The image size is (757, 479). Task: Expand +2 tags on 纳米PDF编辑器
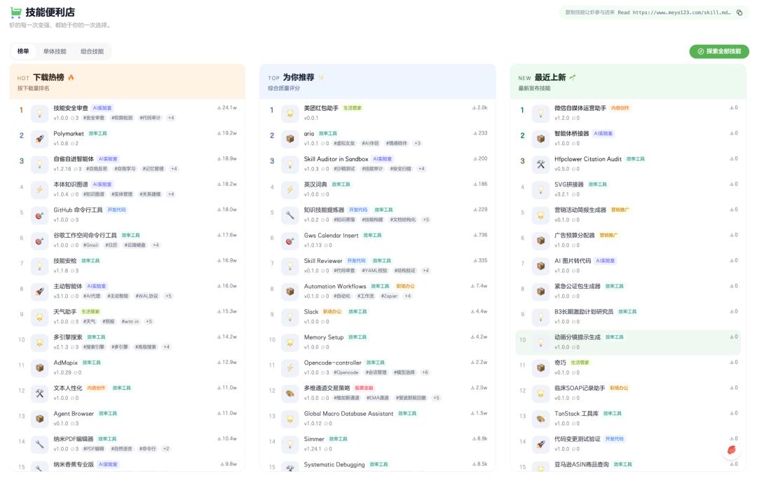click(166, 449)
